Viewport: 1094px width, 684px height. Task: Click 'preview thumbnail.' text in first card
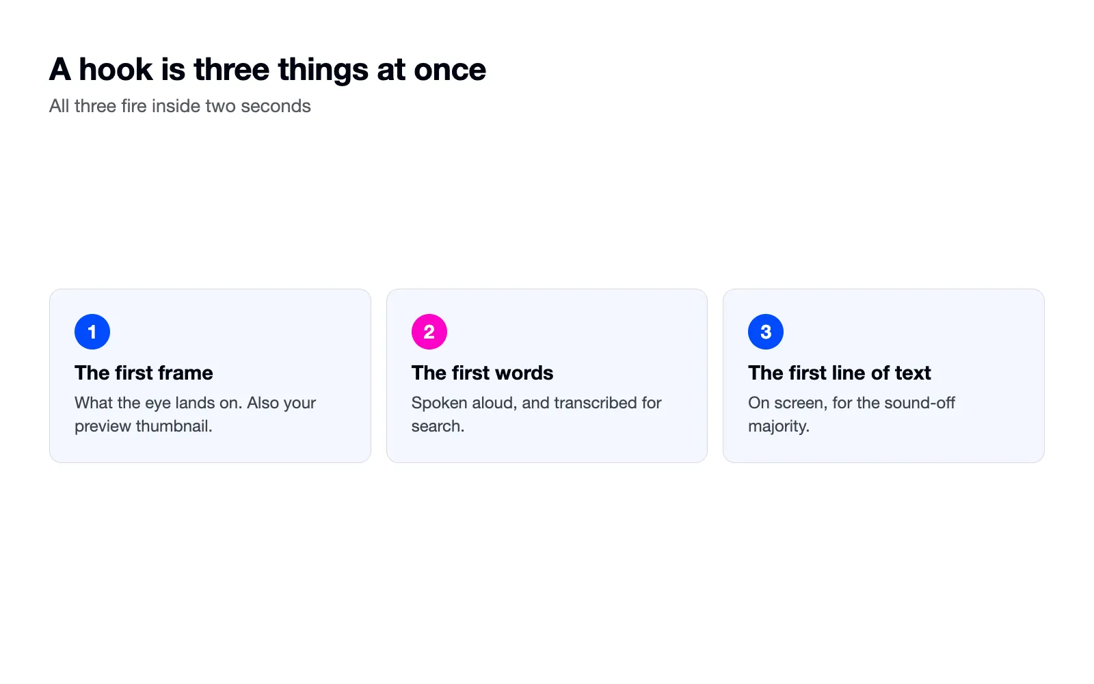point(144,426)
